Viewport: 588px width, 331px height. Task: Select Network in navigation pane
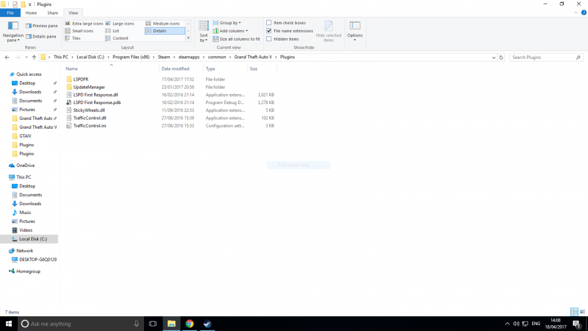[x=25, y=251]
